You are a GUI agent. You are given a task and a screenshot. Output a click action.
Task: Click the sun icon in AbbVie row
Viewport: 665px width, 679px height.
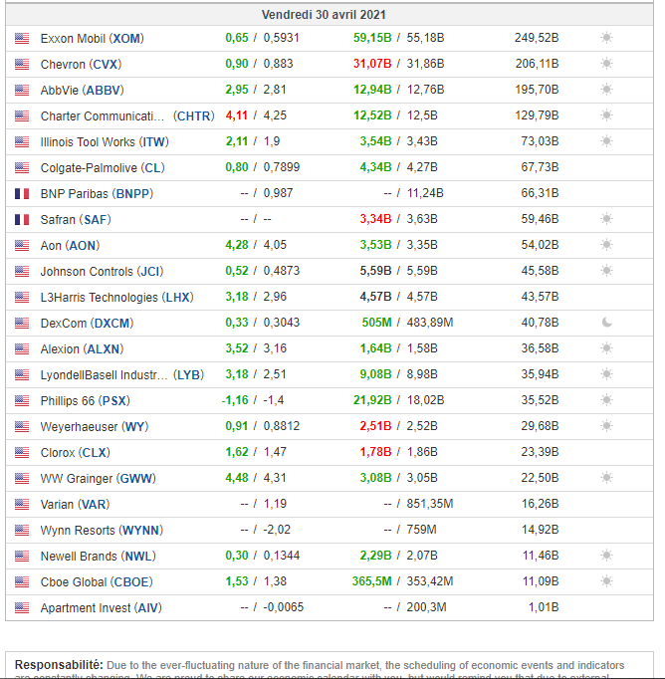(x=606, y=90)
